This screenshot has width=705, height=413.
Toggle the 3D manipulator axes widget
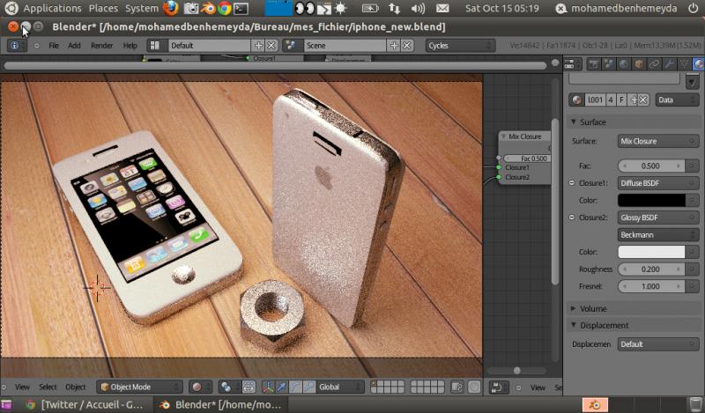pyautogui.click(x=268, y=387)
